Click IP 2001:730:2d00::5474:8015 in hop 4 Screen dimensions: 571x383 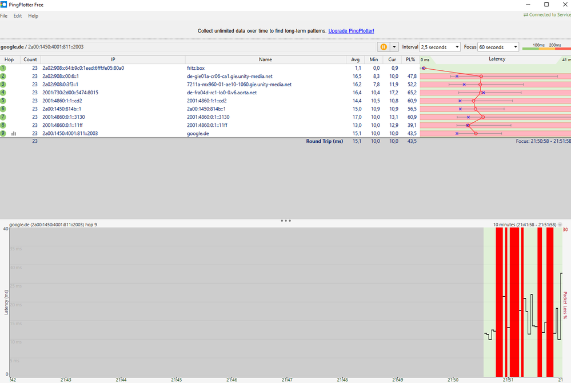pos(70,93)
